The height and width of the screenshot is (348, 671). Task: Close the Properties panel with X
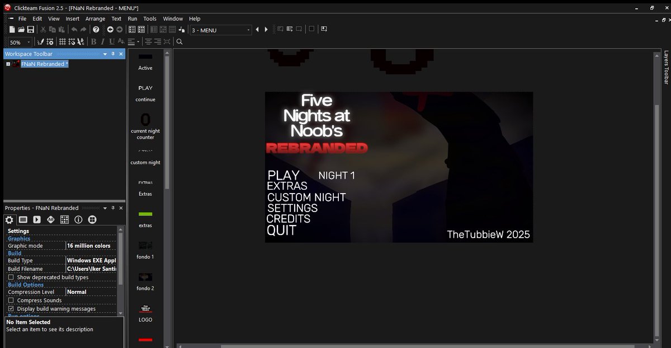pyautogui.click(x=121, y=208)
